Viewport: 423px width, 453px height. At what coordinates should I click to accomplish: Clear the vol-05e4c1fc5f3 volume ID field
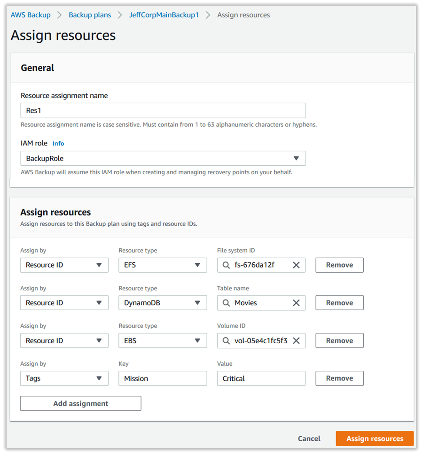pos(296,340)
